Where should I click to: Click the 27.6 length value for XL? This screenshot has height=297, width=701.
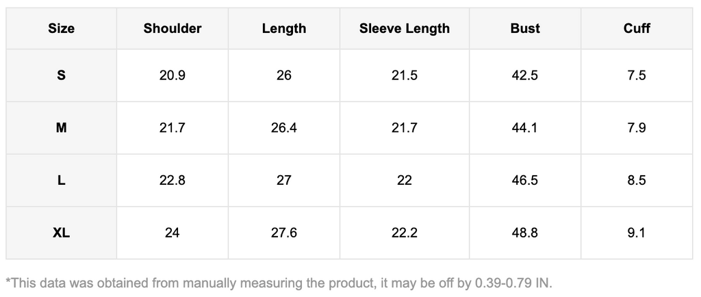284,233
